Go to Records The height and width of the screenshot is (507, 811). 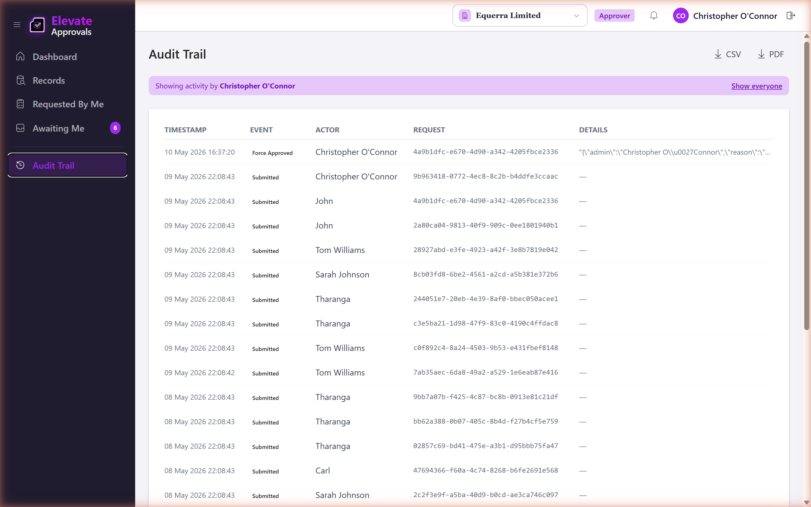[x=67, y=81]
